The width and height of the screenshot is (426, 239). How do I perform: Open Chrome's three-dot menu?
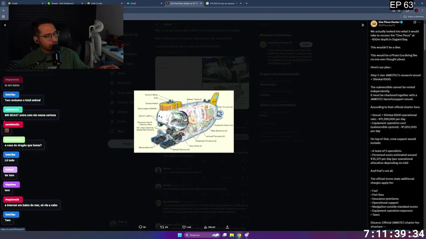(x=422, y=10)
